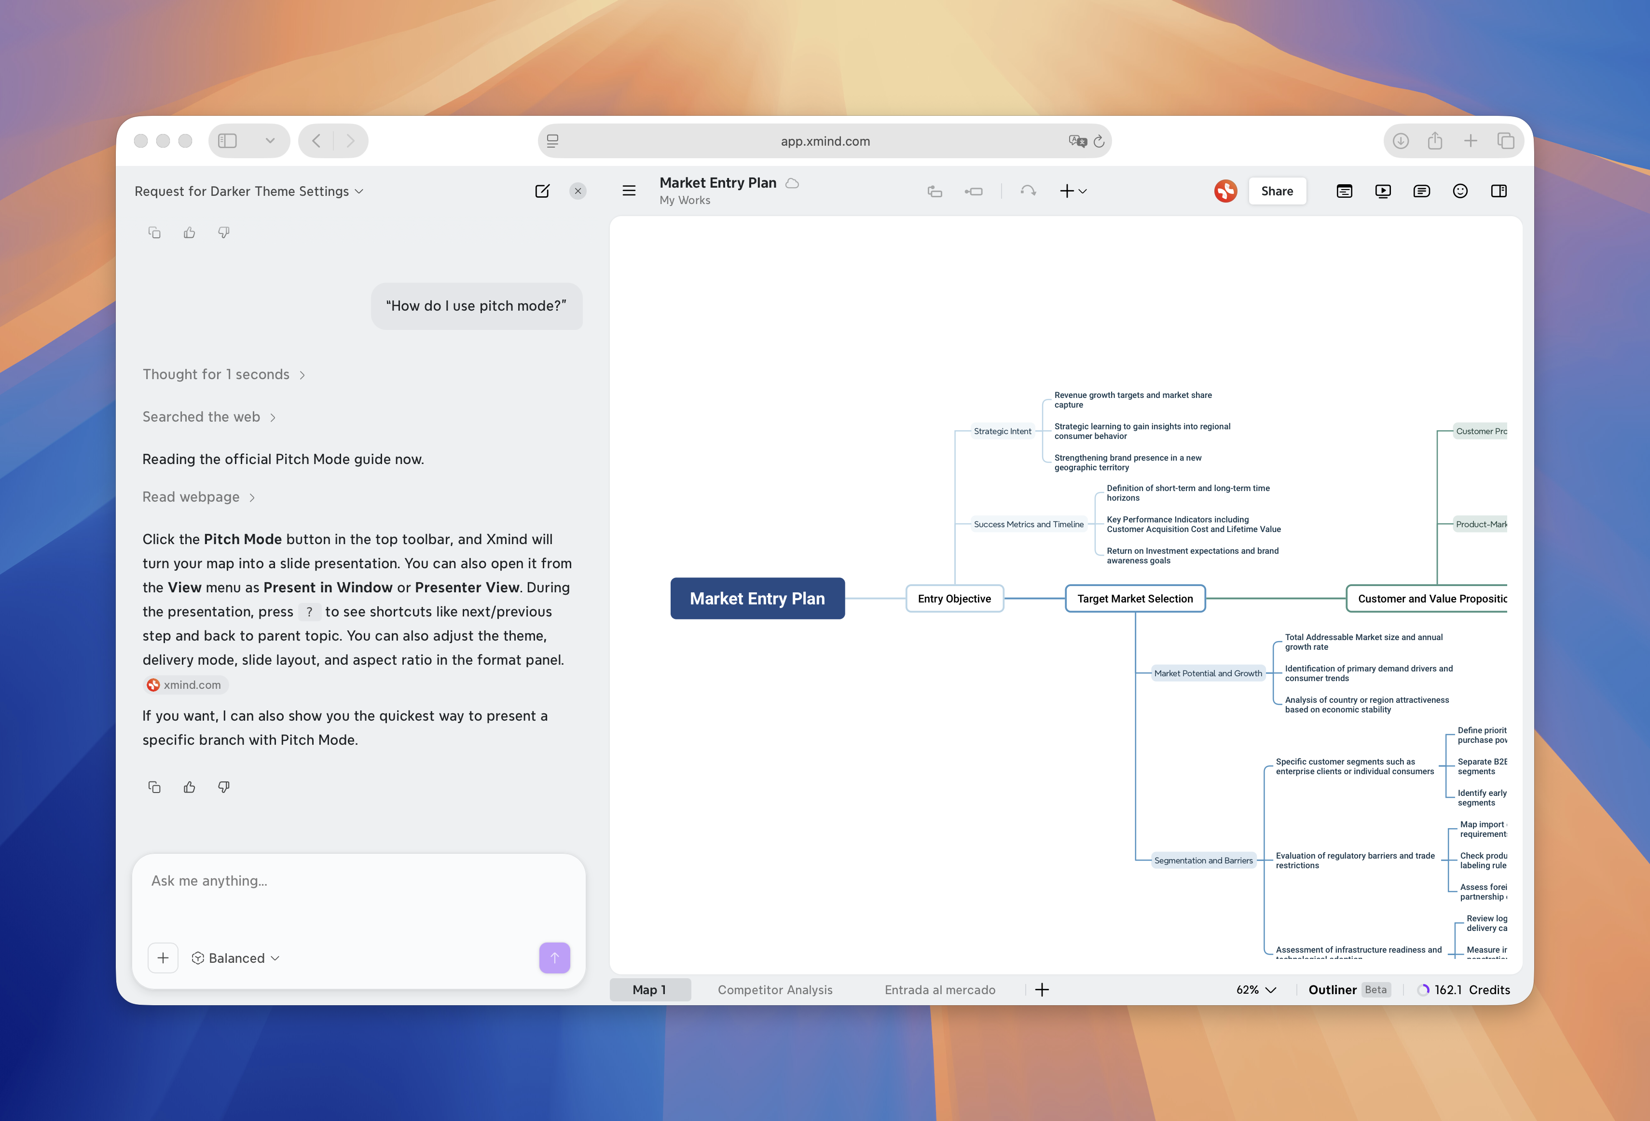Image resolution: width=1650 pixels, height=1121 pixels.
Task: Select the Success Metrics and Timeline subtopic
Action: (1029, 524)
